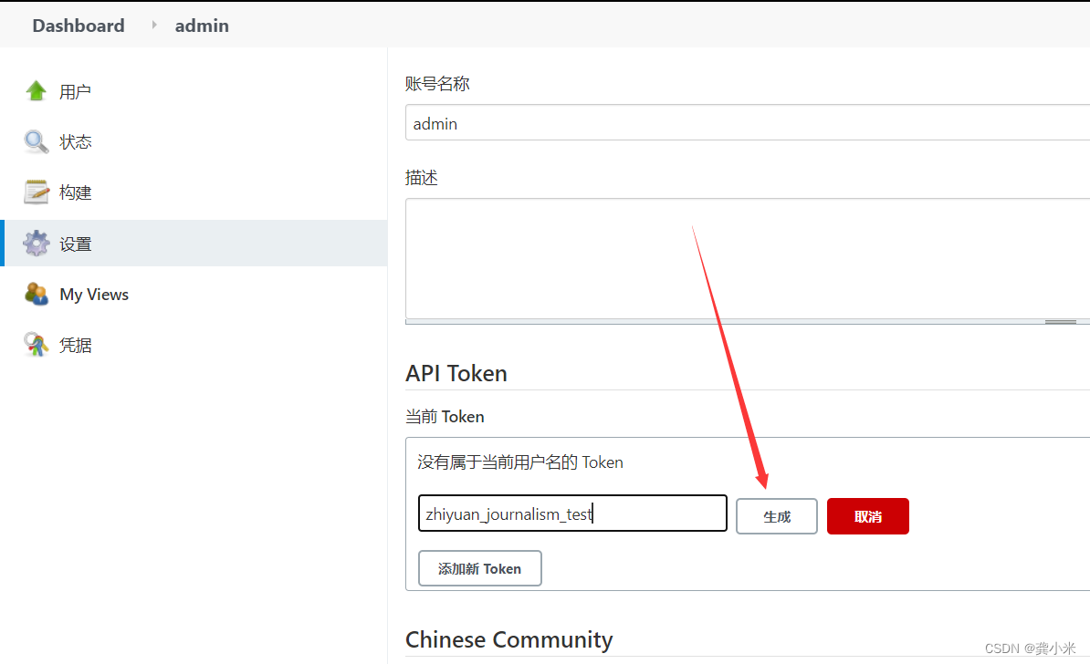Viewport: 1090px width, 664px height.
Task: Click the red 取消 button
Action: pos(867,516)
